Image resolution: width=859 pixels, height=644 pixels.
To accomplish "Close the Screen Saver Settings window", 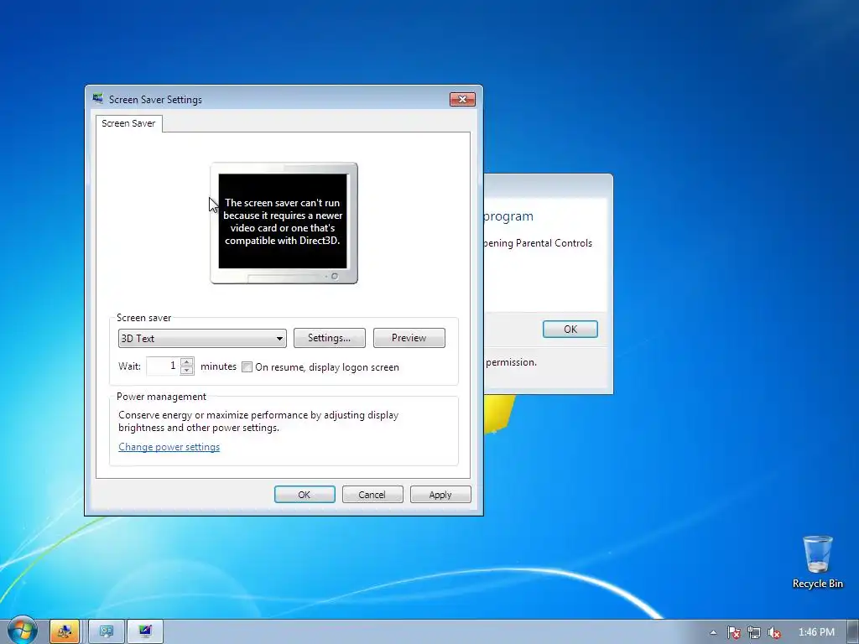I will (x=462, y=99).
